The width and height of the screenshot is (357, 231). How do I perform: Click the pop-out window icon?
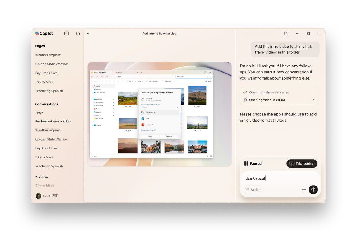pyautogui.click(x=286, y=34)
